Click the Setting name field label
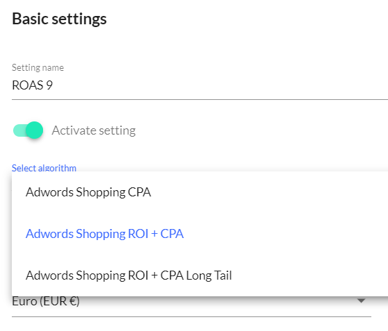This screenshot has width=388, height=331. click(x=38, y=67)
